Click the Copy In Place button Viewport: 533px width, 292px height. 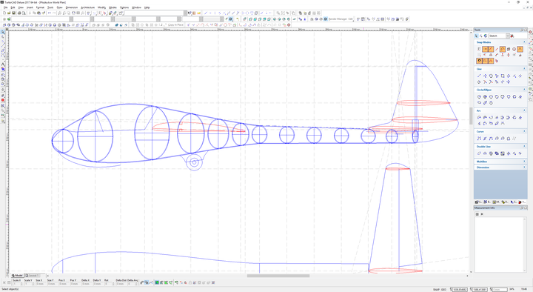tap(175, 25)
